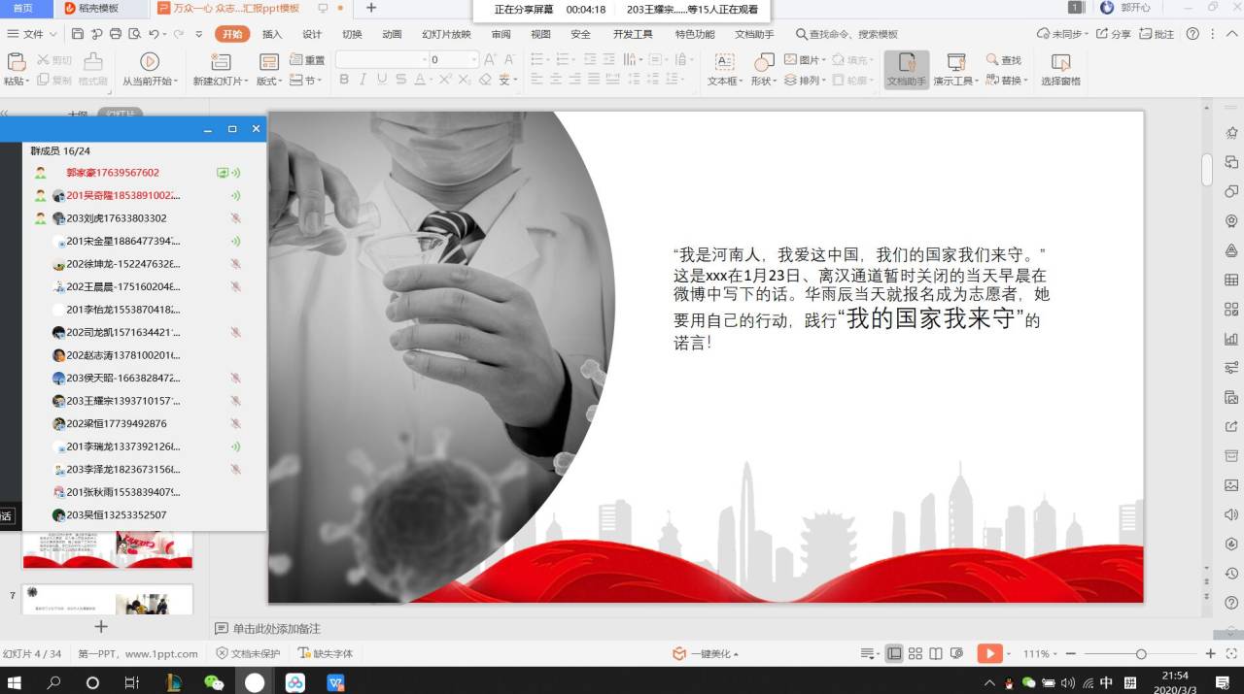Open the 形状 shapes dropdown
The width and height of the screenshot is (1244, 694).
pyautogui.click(x=763, y=82)
